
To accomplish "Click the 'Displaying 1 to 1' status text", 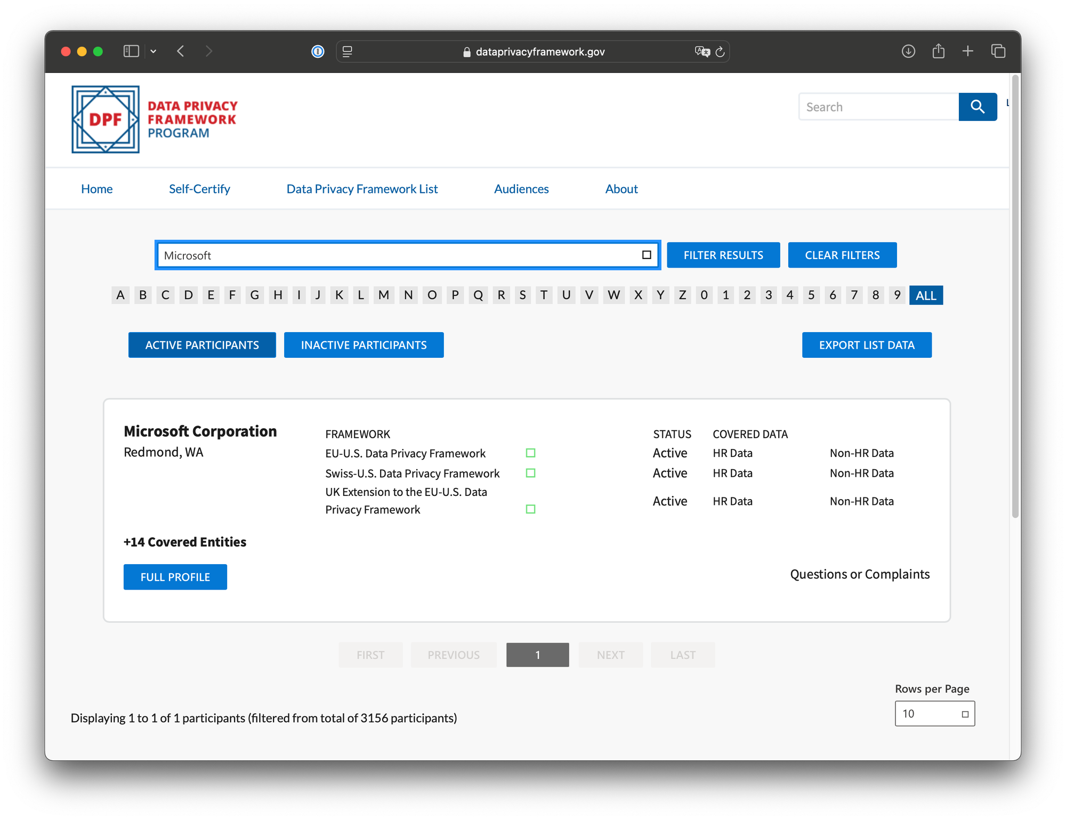I will point(264,718).
